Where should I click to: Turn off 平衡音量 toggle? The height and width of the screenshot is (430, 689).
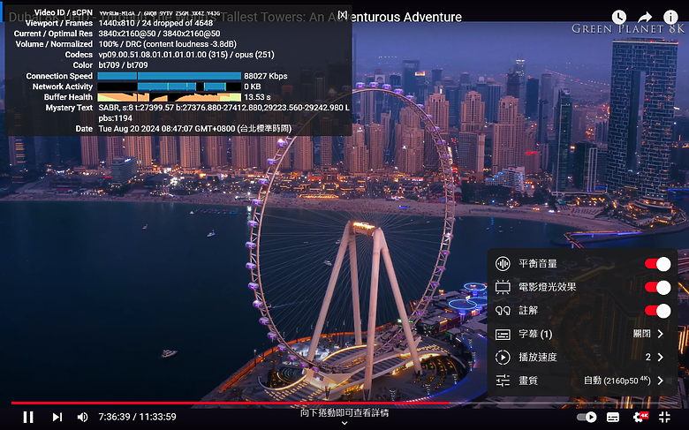pos(658,263)
